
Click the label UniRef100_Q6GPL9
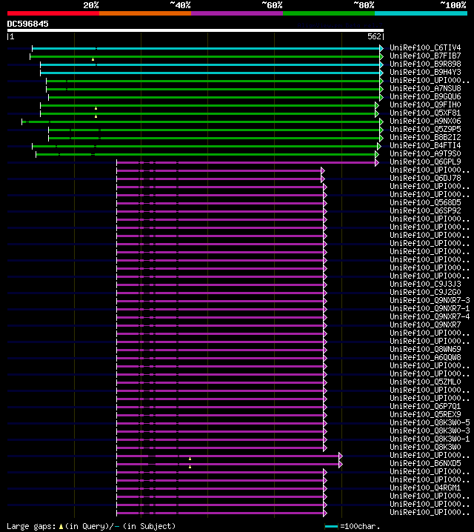pyautogui.click(x=425, y=162)
